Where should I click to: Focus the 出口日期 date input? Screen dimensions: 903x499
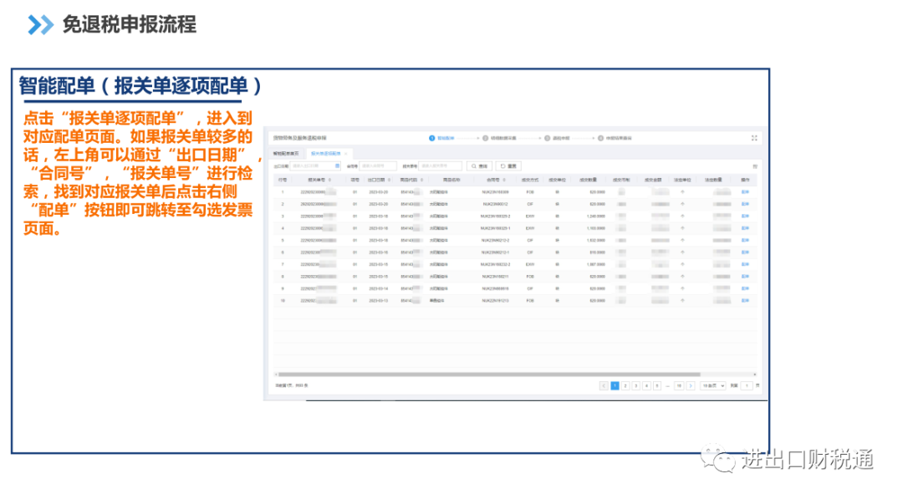(316, 165)
